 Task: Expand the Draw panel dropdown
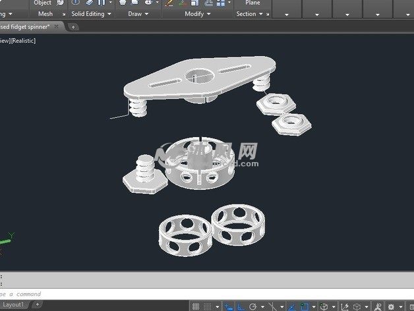click(x=146, y=14)
